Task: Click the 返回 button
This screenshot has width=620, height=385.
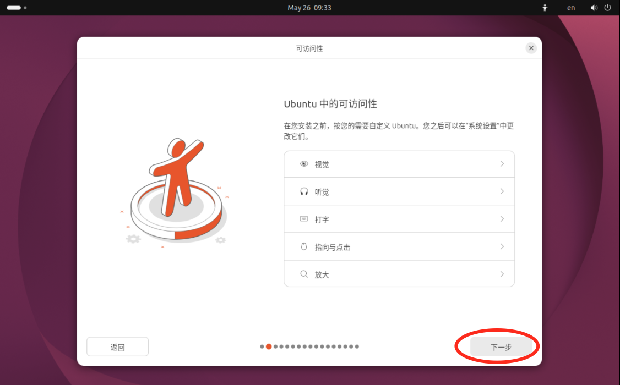Action: tap(117, 346)
